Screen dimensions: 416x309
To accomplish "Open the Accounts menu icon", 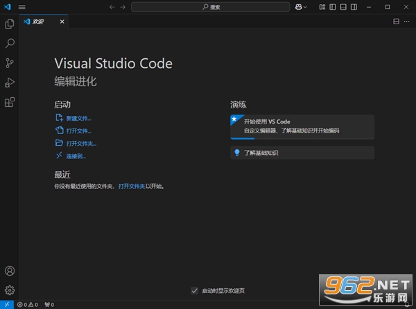I will click(10, 271).
